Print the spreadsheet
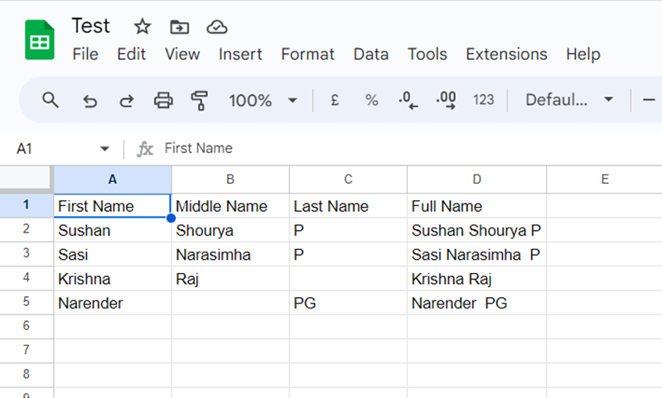Image resolution: width=662 pixels, height=398 pixels. pyautogui.click(x=163, y=101)
